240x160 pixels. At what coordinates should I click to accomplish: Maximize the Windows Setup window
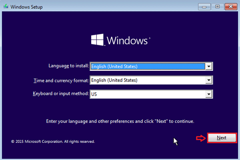click(218, 6)
